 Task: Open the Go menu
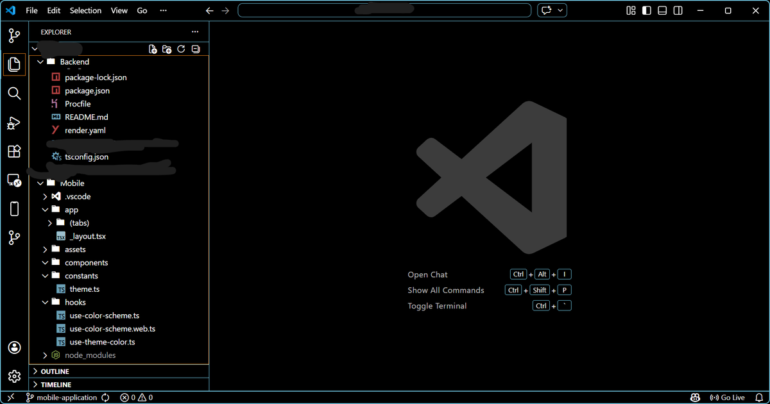pyautogui.click(x=142, y=10)
